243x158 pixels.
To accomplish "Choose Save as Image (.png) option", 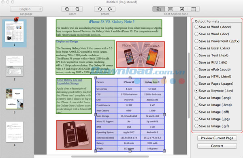I will click(213, 98).
